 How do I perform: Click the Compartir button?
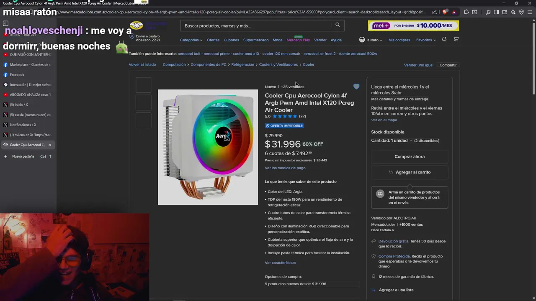pos(448,65)
